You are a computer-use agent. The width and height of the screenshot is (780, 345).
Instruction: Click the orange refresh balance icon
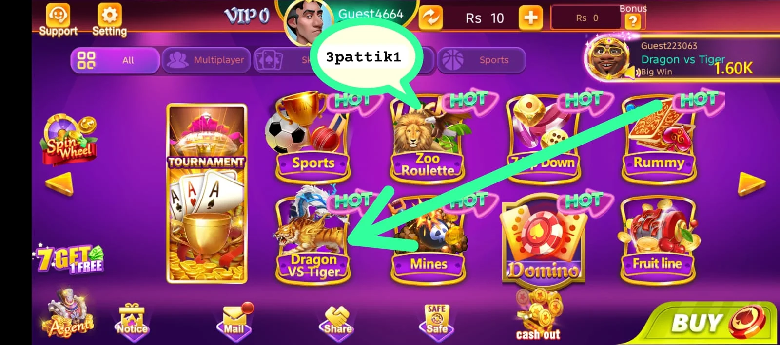[431, 18]
